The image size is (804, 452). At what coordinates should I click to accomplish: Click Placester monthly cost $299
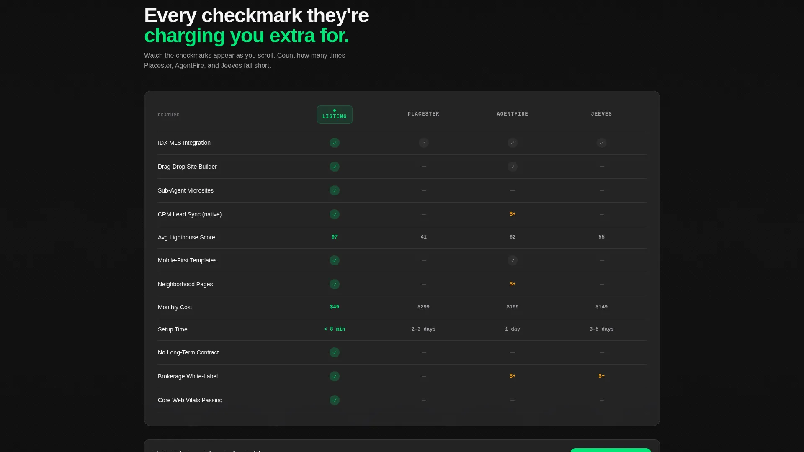click(x=423, y=307)
